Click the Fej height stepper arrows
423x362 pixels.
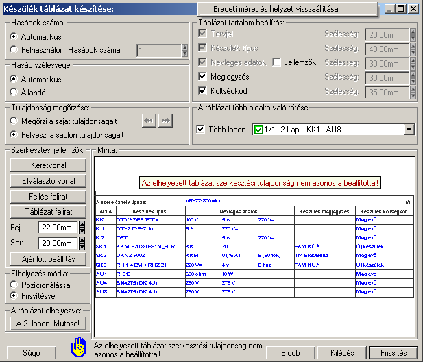82,228
